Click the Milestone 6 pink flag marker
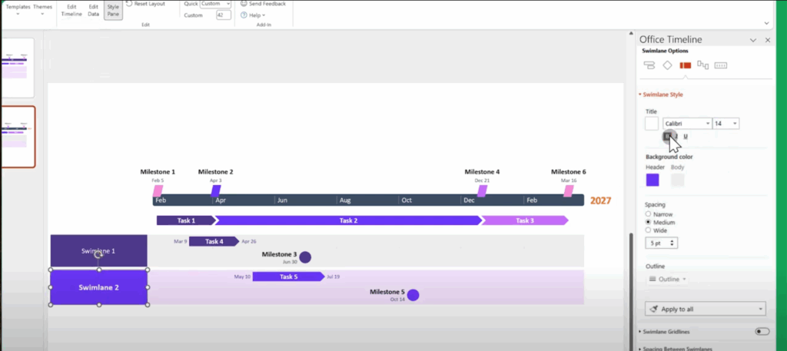 tap(569, 191)
